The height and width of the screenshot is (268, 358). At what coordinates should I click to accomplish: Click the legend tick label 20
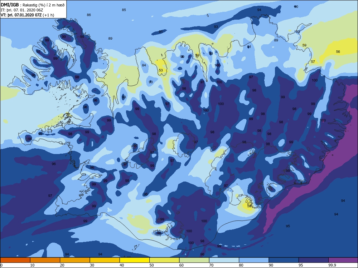coord(62,265)
